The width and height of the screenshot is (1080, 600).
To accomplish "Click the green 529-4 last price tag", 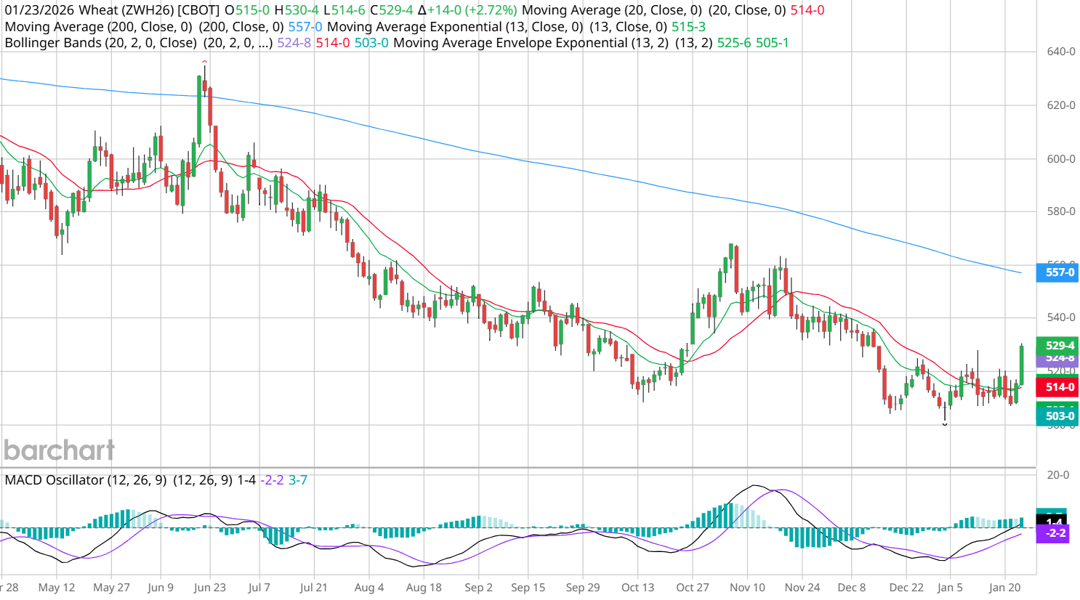I will 1058,345.
